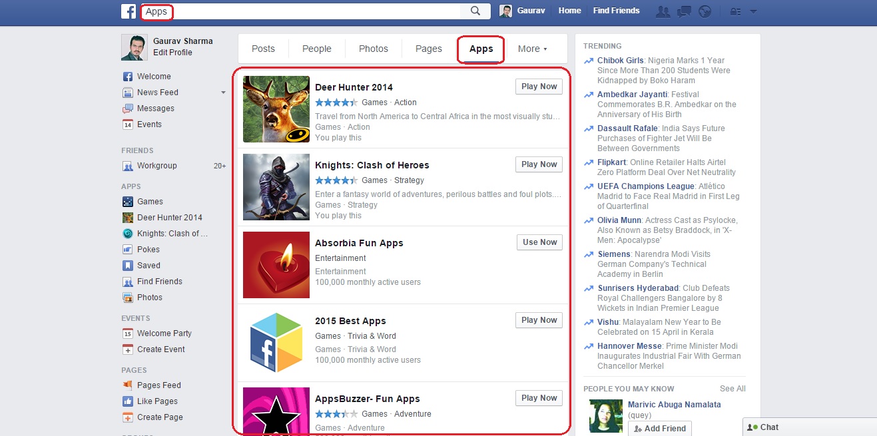Open the notifications globe icon
The image size is (877, 436).
(705, 11)
